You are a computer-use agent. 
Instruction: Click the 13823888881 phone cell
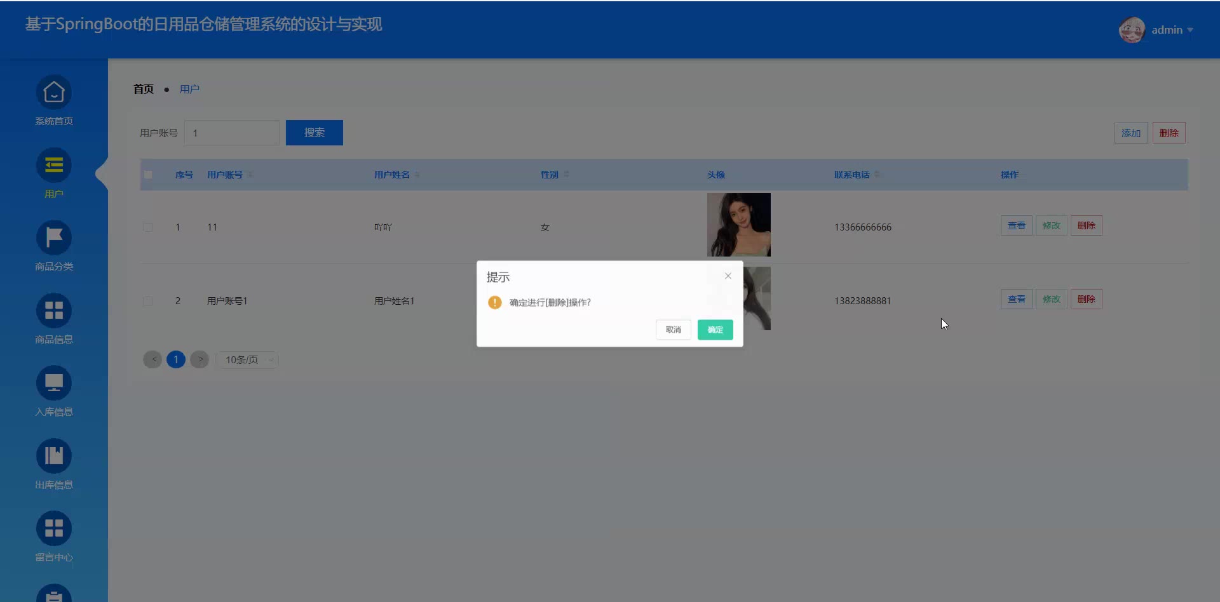click(x=863, y=301)
